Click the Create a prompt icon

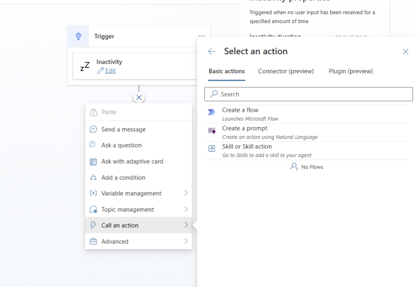point(212,131)
